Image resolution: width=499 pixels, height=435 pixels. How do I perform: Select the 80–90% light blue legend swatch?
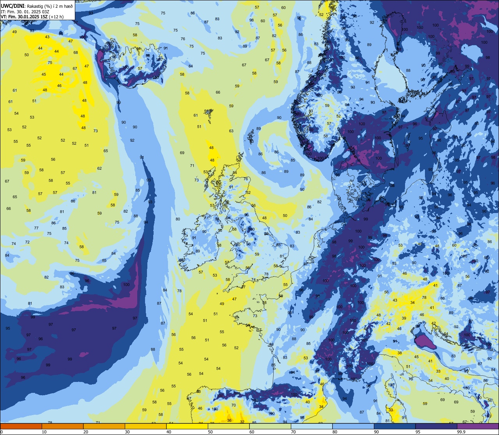(x=353, y=426)
